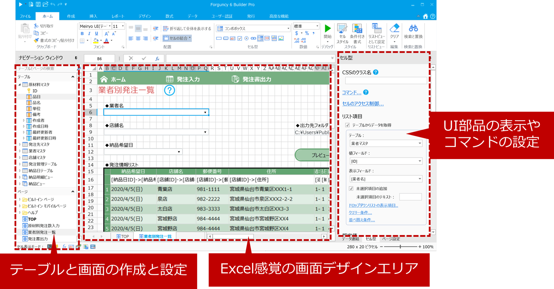Click the Save icon in quick access toolbar

(38, 4)
